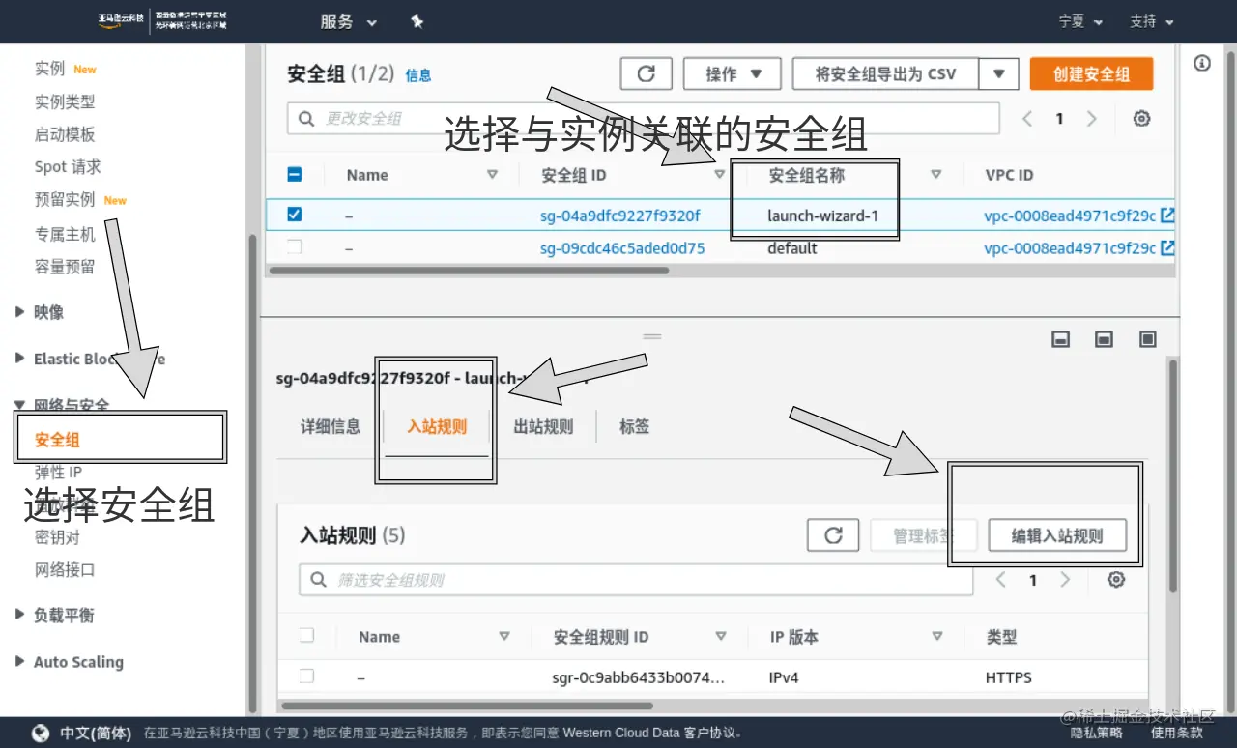Switch to the 详细信息 tab
Image resolution: width=1237 pixels, height=748 pixels.
330,426
